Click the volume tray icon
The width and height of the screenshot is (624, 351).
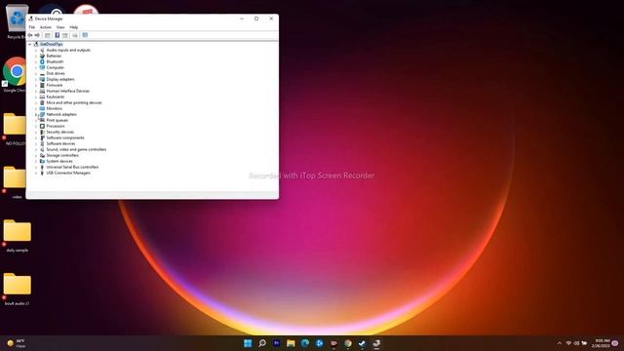(x=576, y=343)
